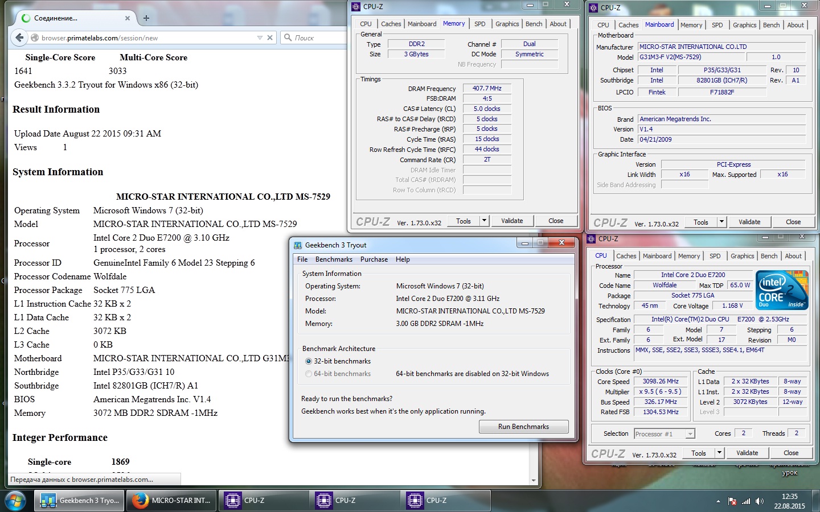Click the Single-Core Score value 1641
820x512 pixels.
pyautogui.click(x=23, y=71)
